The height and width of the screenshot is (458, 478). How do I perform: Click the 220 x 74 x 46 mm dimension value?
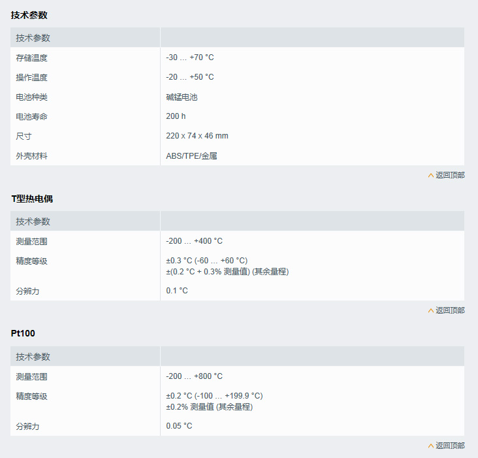tap(197, 136)
